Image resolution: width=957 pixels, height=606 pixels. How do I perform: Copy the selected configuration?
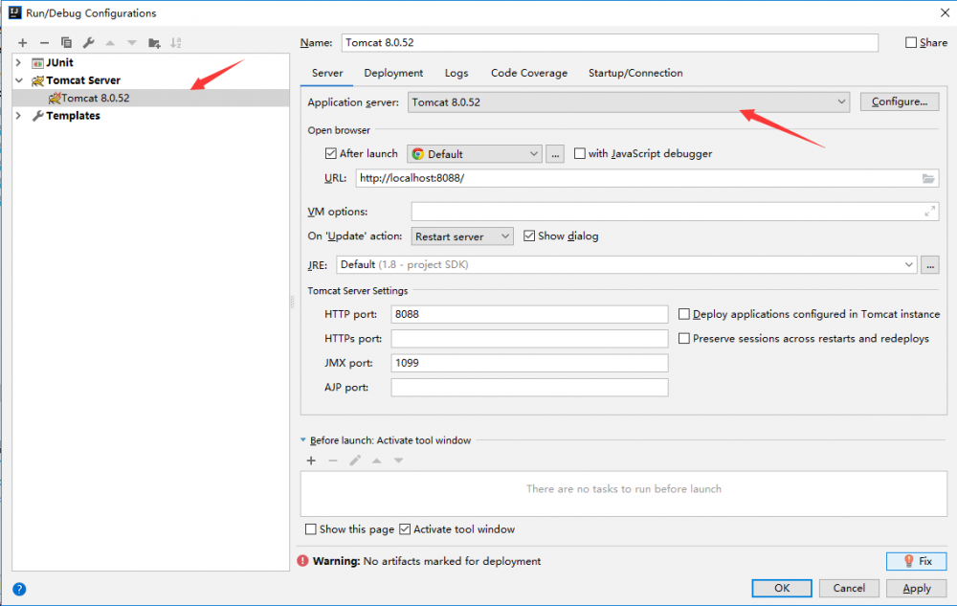[x=67, y=43]
